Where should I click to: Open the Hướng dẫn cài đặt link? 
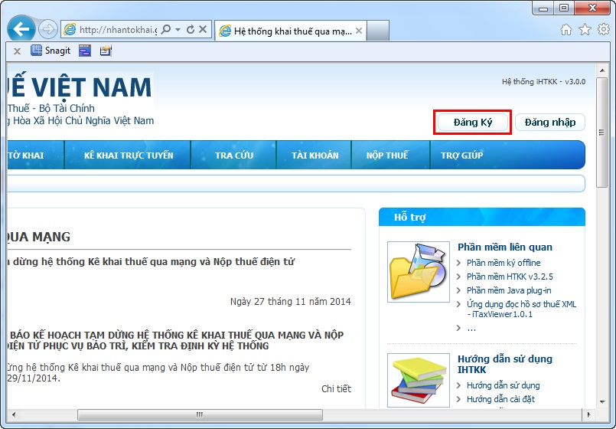[500, 399]
